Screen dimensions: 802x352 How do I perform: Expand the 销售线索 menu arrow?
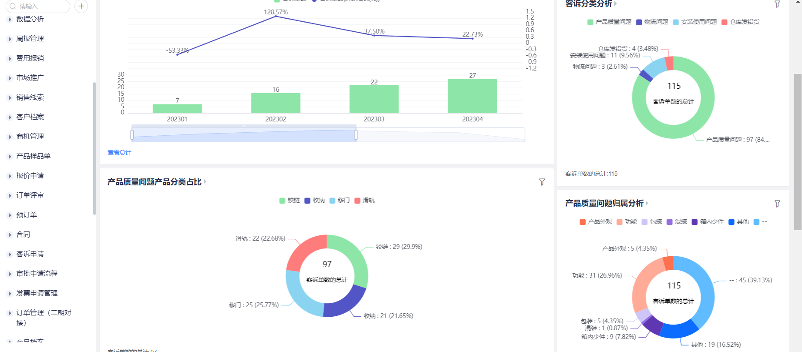[x=10, y=98]
